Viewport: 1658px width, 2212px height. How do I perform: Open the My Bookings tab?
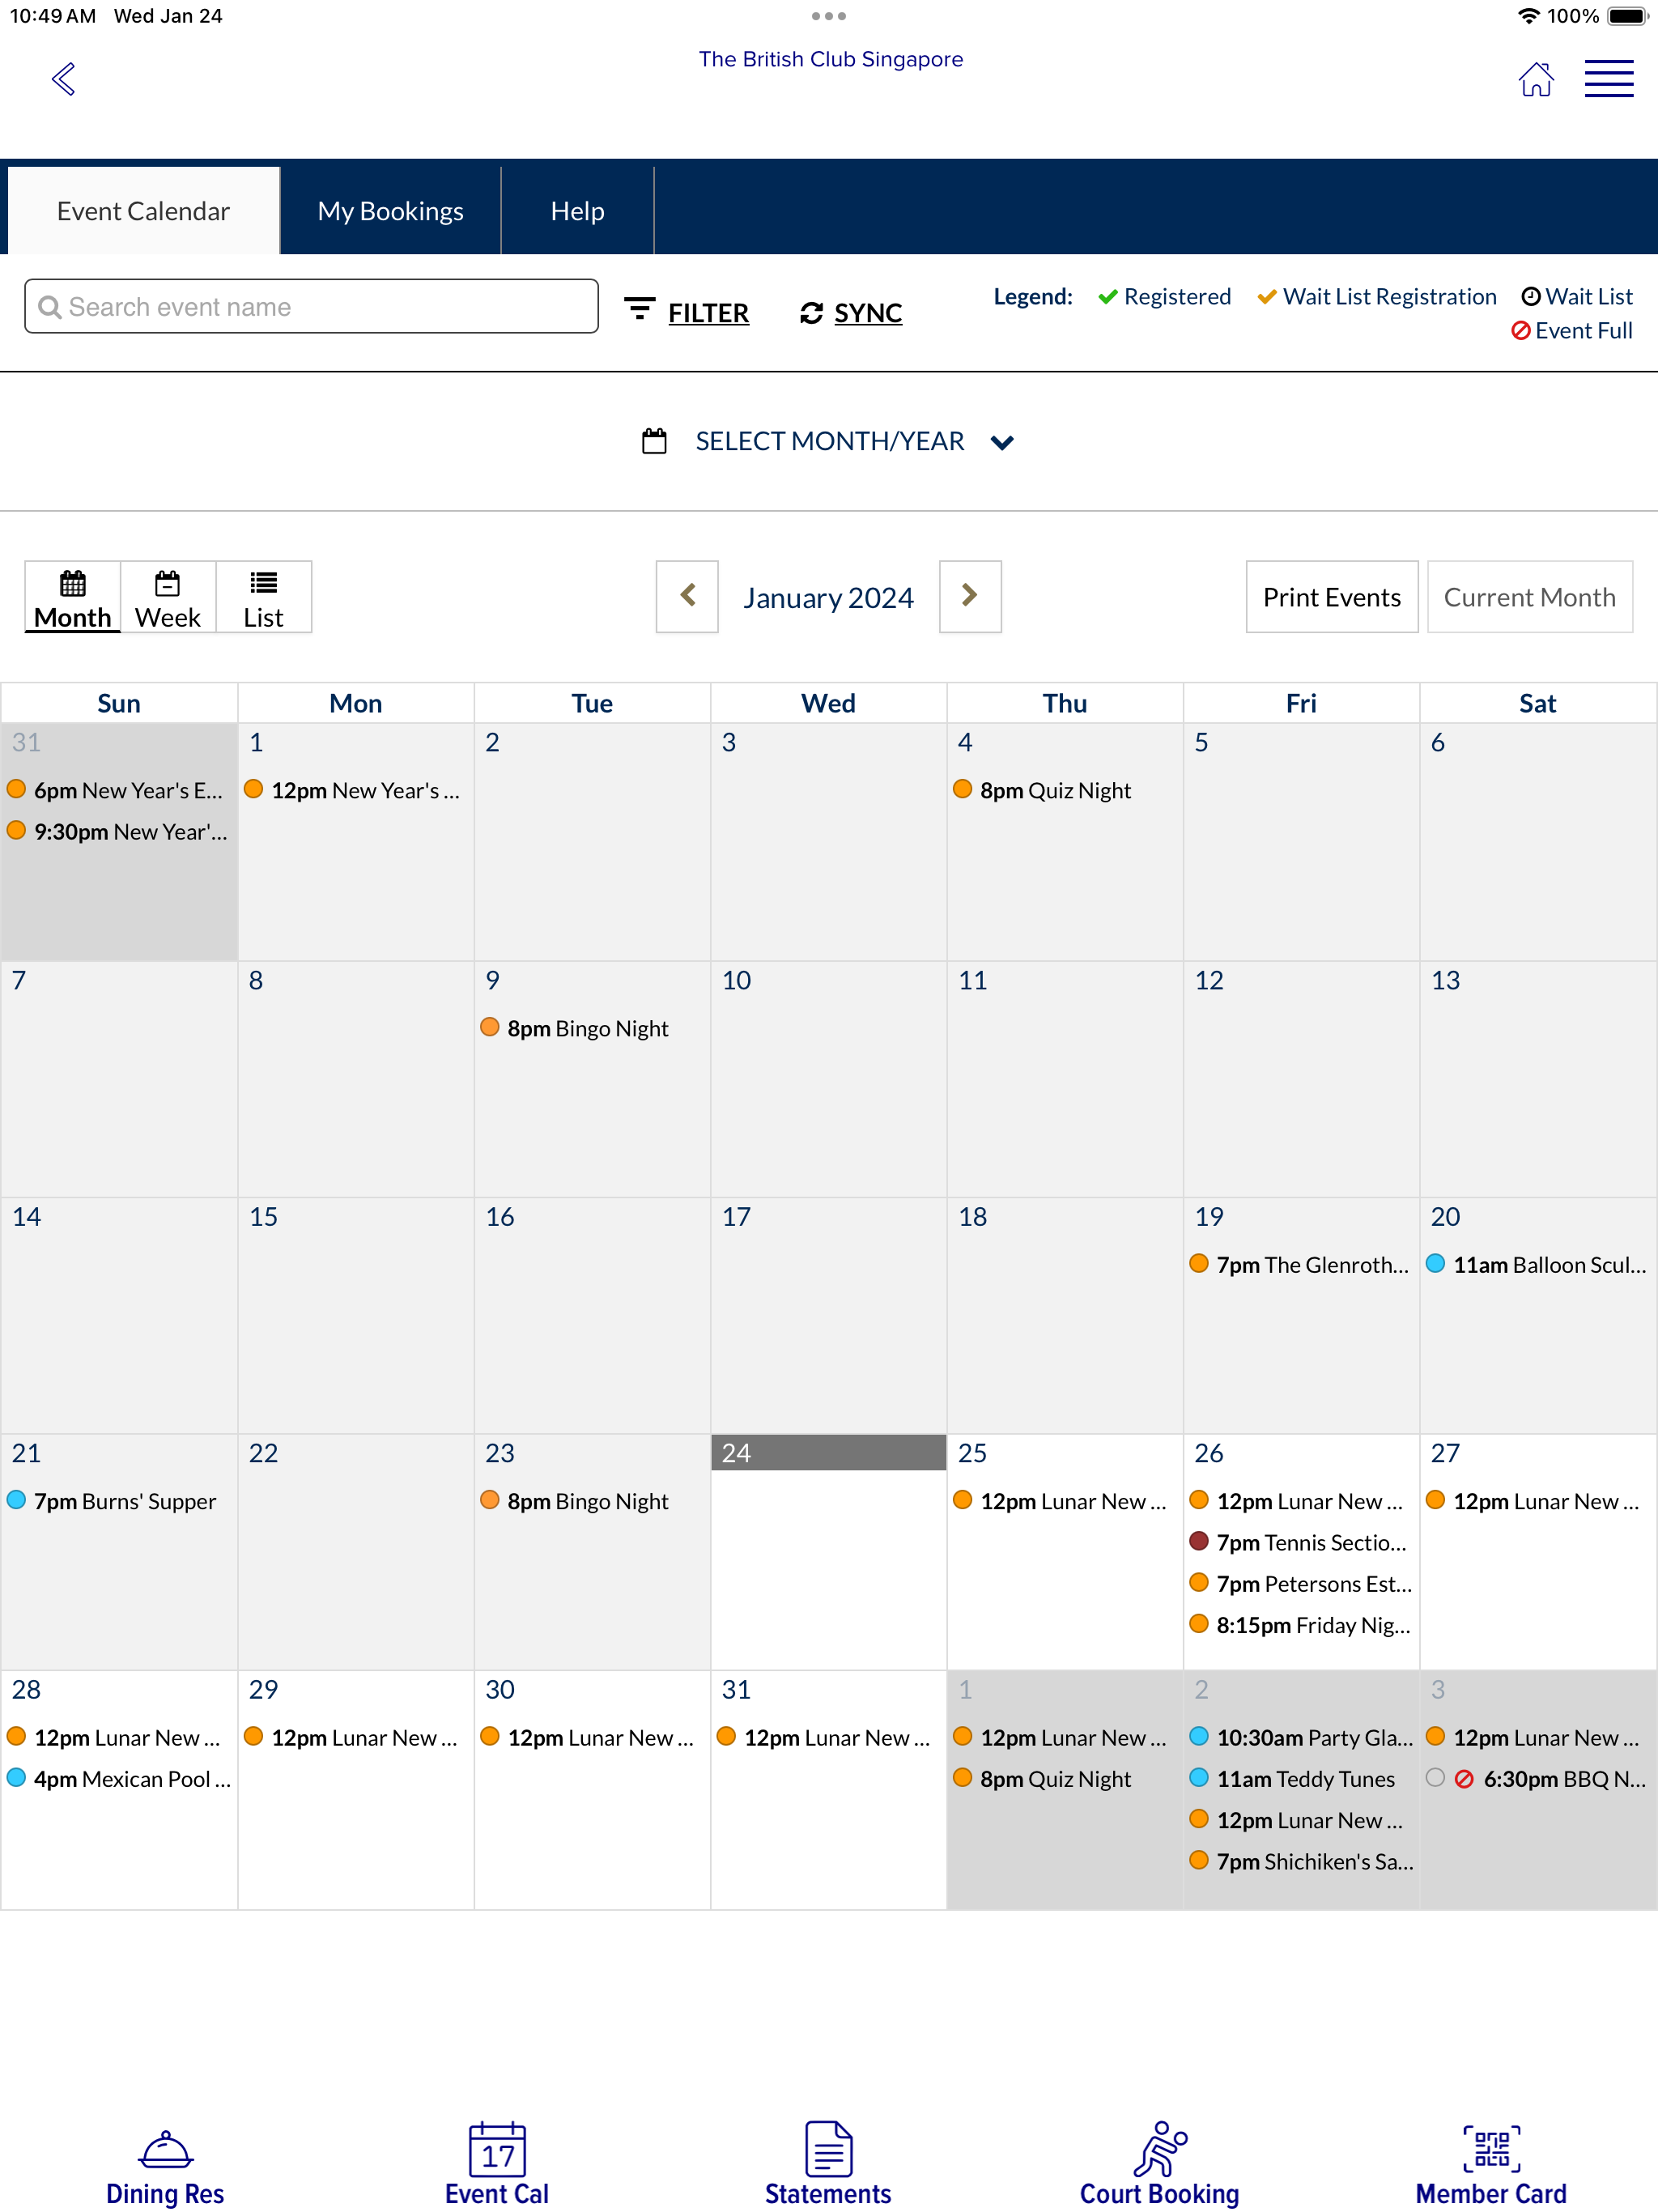[390, 211]
